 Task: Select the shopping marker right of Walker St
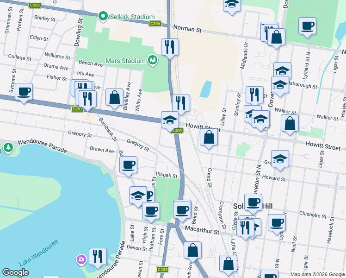coord(290,125)
